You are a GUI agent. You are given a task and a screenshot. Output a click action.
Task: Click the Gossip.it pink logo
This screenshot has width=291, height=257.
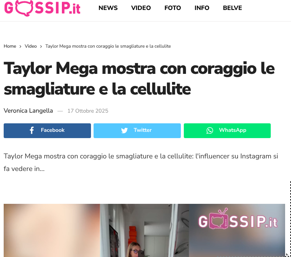point(42,8)
